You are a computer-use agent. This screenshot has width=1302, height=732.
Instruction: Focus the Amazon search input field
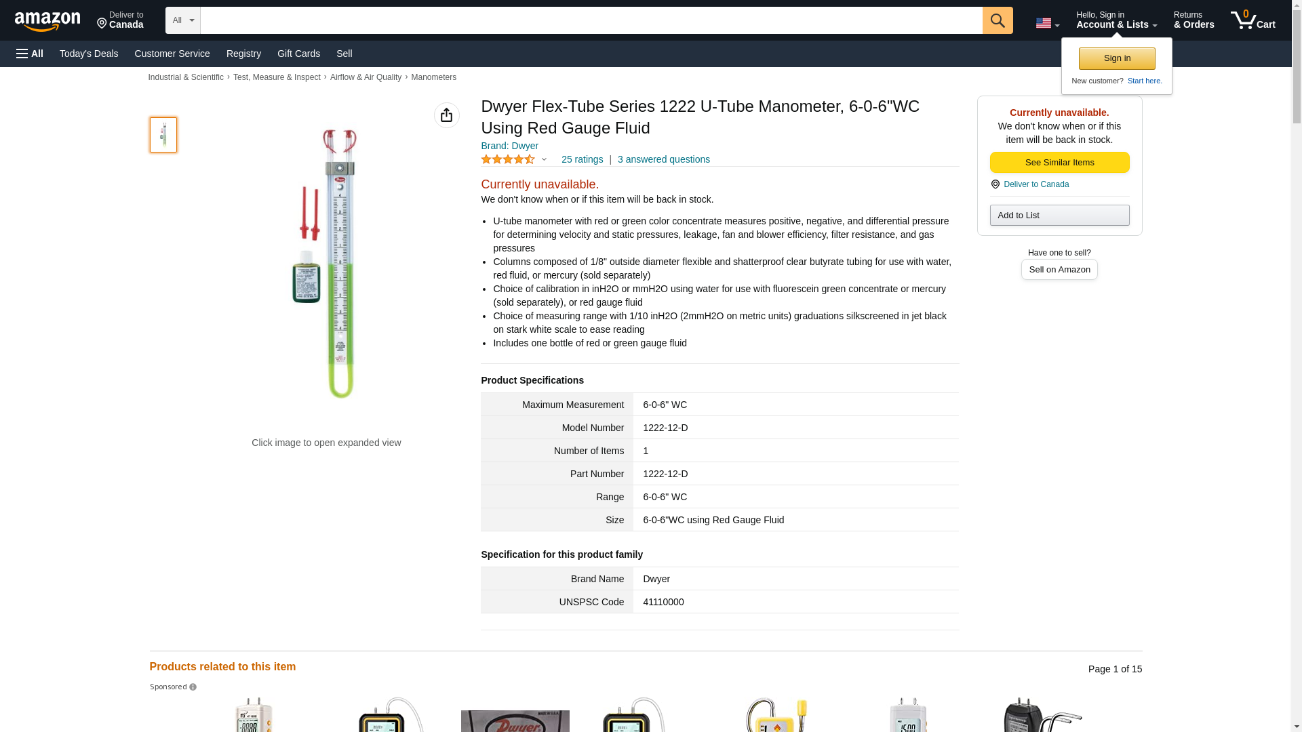point(591,20)
